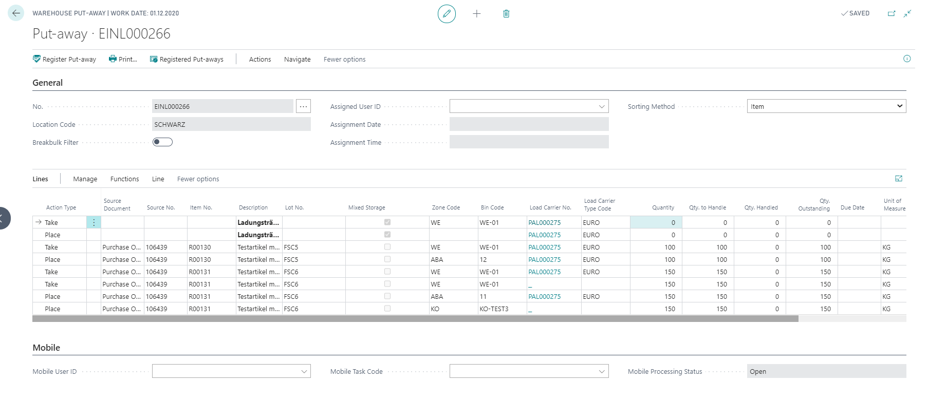Click the pencil edit icon
Viewport: 928px width, 400px height.
tap(447, 14)
